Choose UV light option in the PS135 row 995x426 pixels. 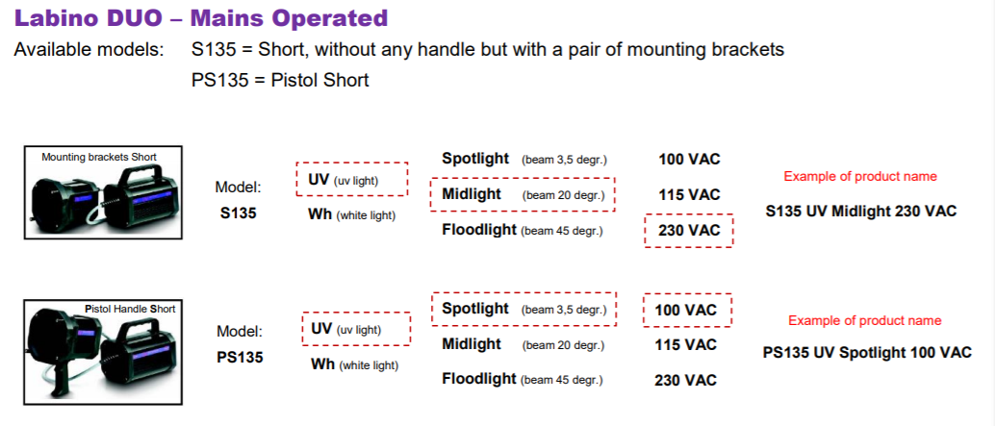click(x=355, y=329)
